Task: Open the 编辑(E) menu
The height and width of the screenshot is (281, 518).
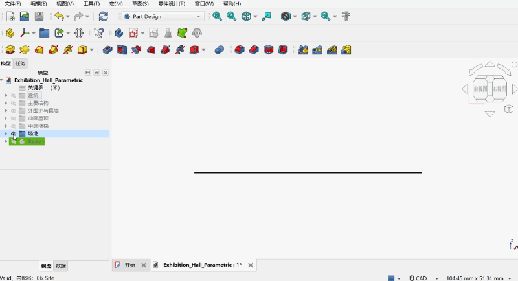Action: pyautogui.click(x=39, y=4)
